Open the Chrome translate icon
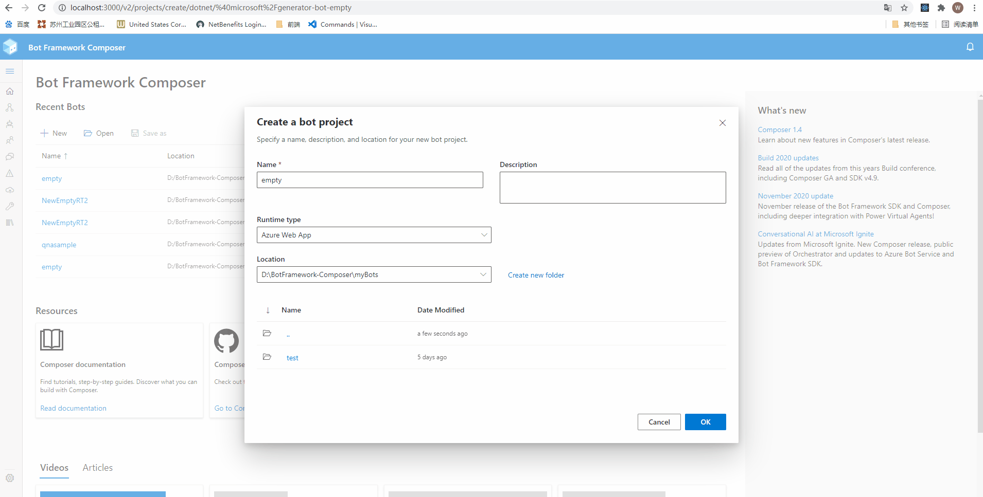Screen dimensions: 983x497 pyautogui.click(x=888, y=8)
